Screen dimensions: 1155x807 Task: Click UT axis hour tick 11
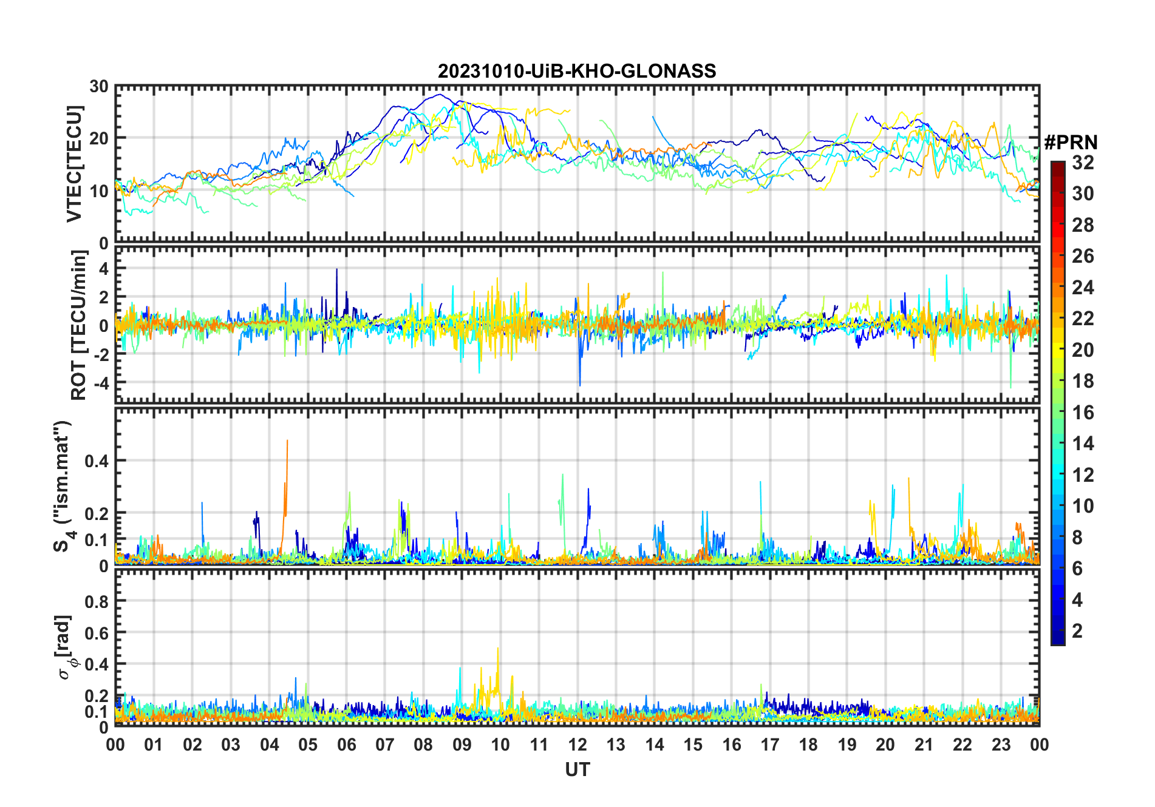[x=539, y=745]
